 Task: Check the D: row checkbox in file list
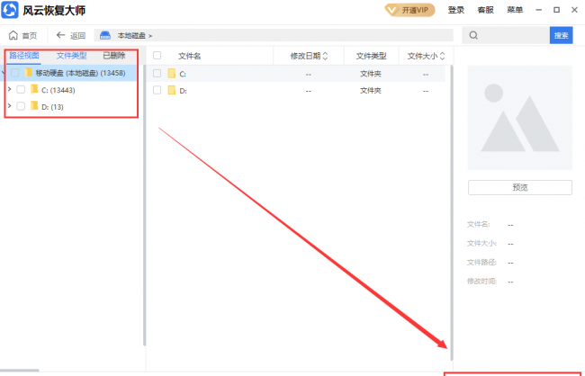point(157,90)
